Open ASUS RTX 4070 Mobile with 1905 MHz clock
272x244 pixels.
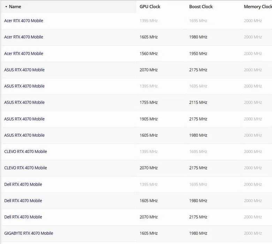click(24, 119)
